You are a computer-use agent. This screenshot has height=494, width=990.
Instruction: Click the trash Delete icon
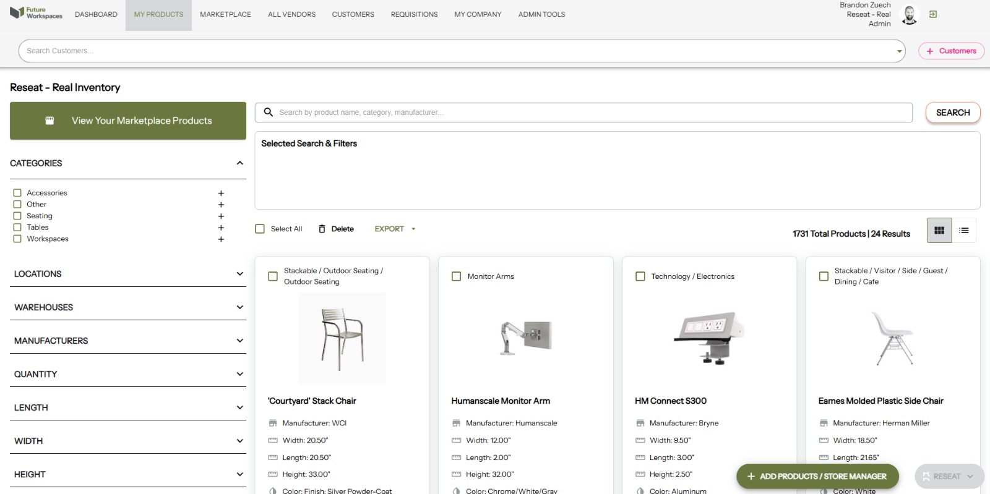pos(322,229)
